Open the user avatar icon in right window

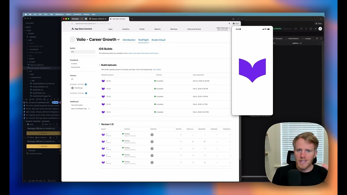tap(320, 29)
